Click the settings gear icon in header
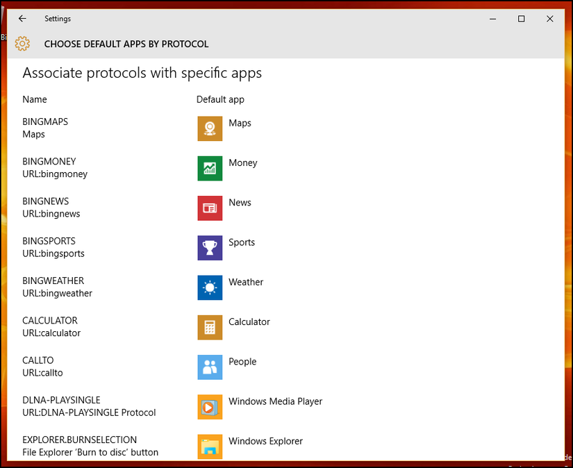 click(x=22, y=44)
